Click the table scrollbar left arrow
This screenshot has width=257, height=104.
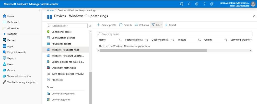98,51
